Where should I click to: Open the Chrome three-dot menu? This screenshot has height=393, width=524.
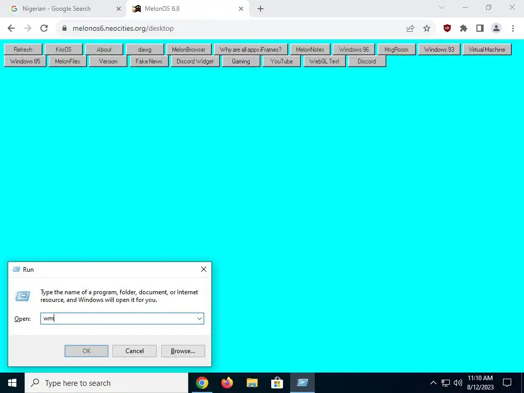(x=513, y=29)
